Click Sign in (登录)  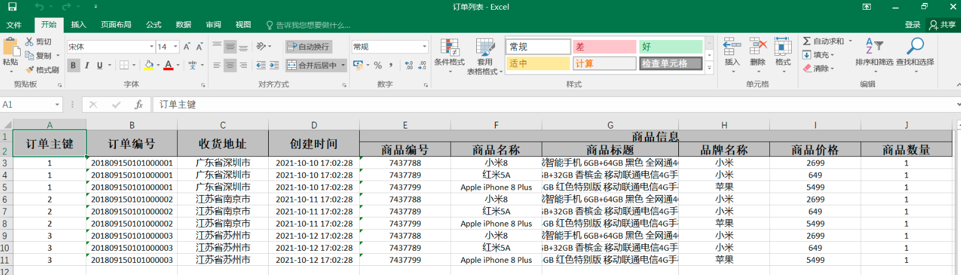(x=912, y=25)
